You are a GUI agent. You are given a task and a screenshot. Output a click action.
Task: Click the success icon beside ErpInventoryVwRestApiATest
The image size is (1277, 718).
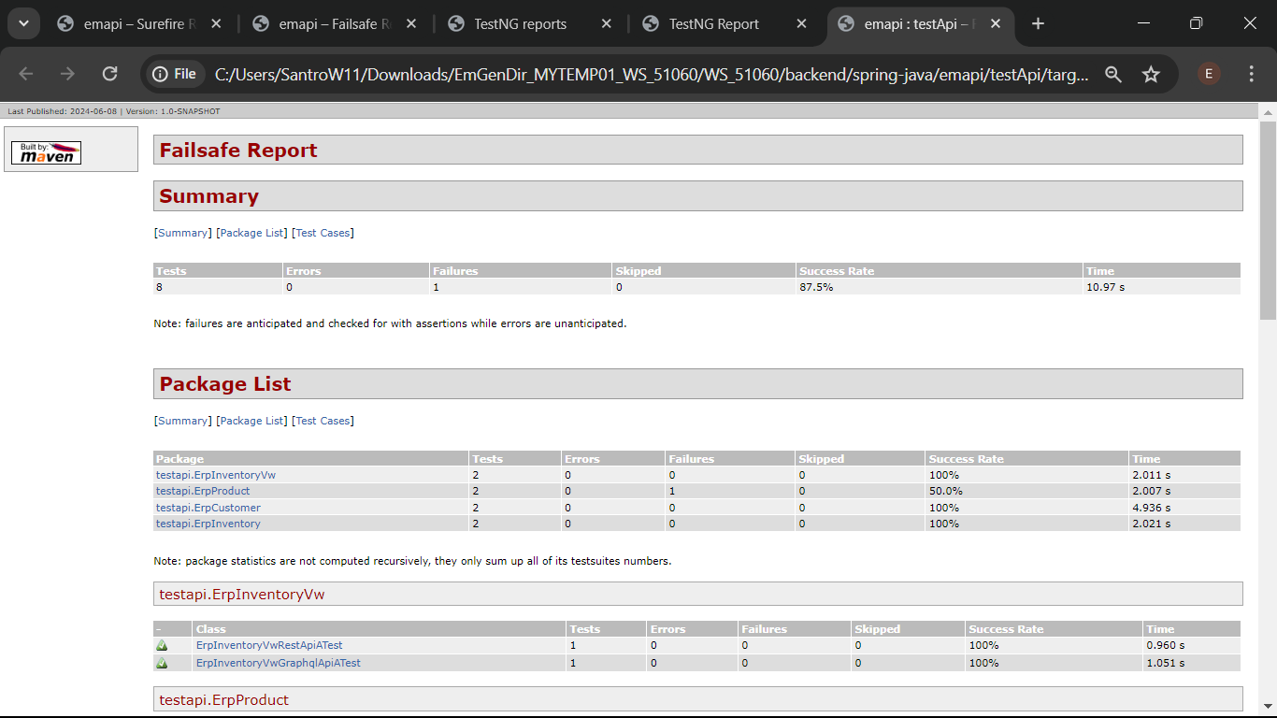(x=162, y=645)
